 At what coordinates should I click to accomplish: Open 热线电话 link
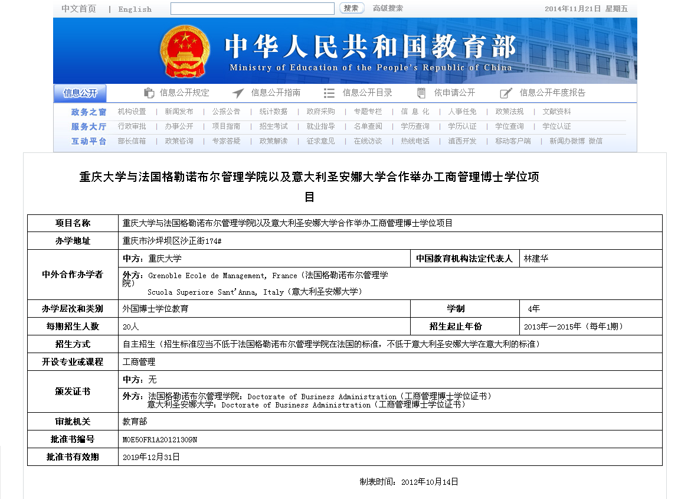[415, 141]
